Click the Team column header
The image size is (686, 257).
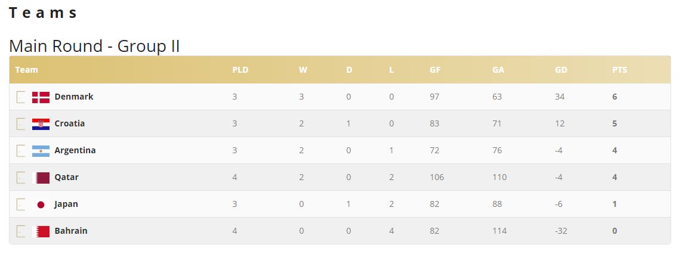coord(26,70)
